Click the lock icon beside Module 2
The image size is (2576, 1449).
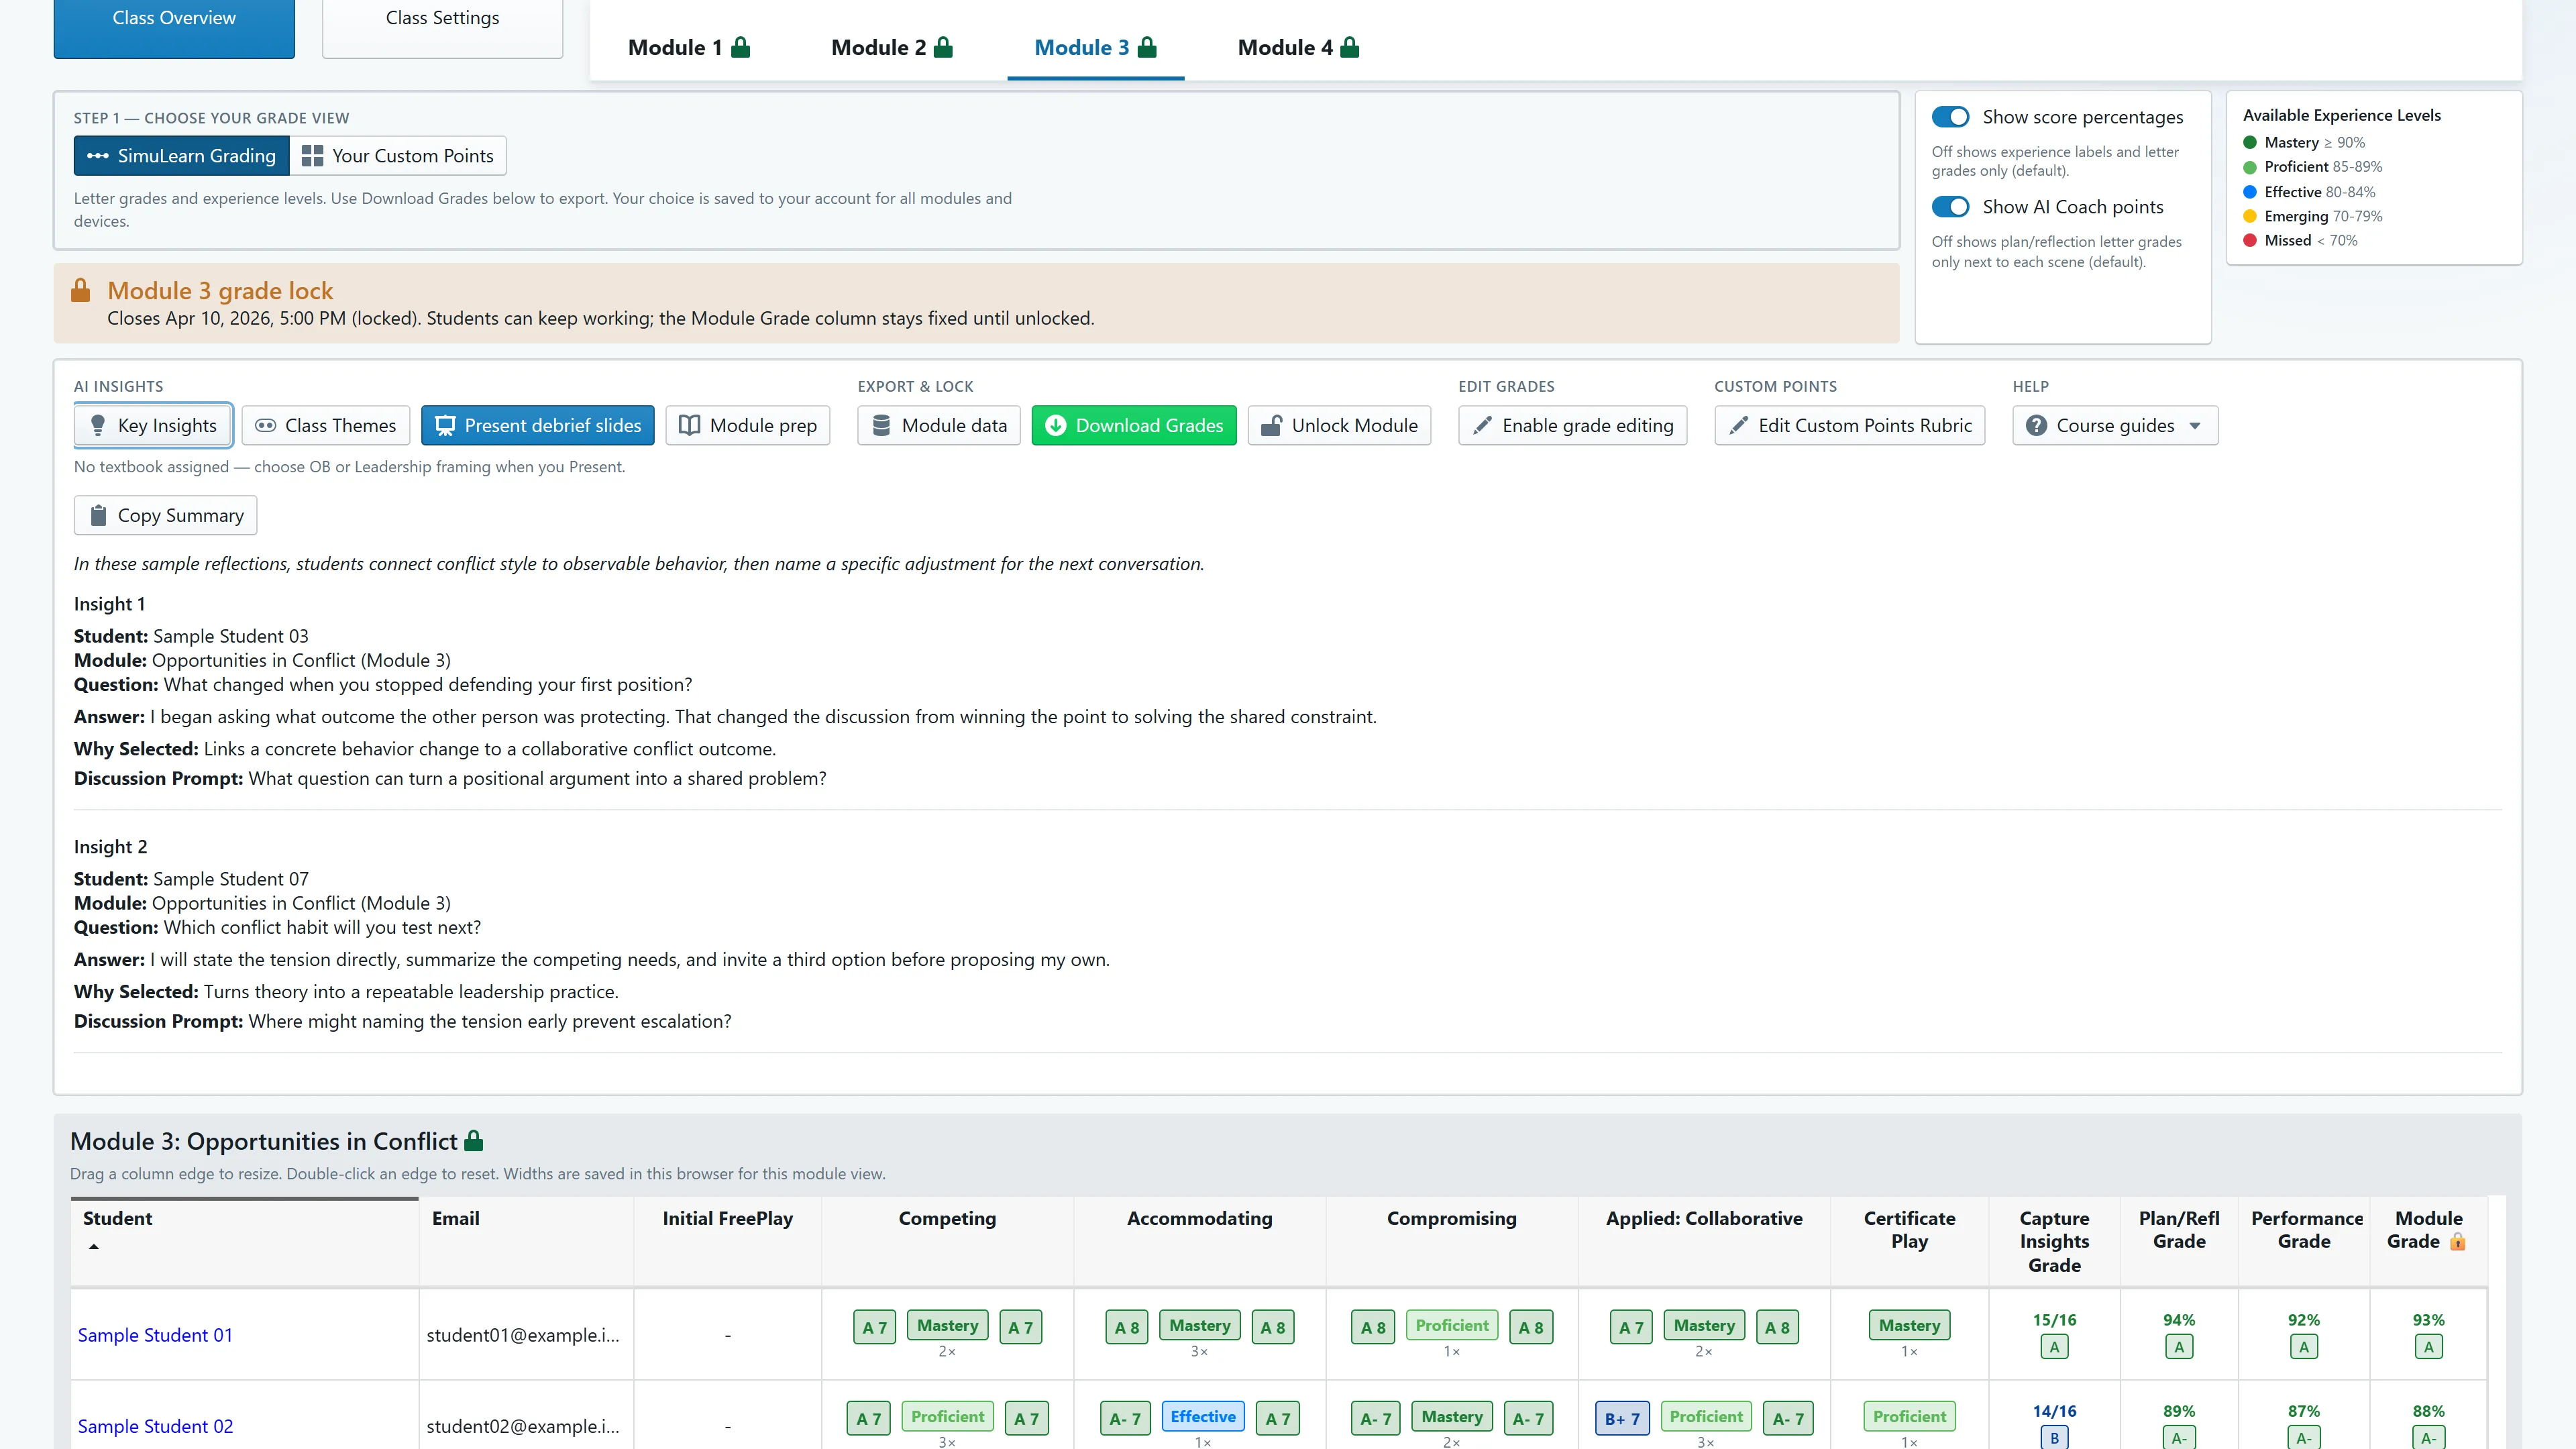pos(943,47)
